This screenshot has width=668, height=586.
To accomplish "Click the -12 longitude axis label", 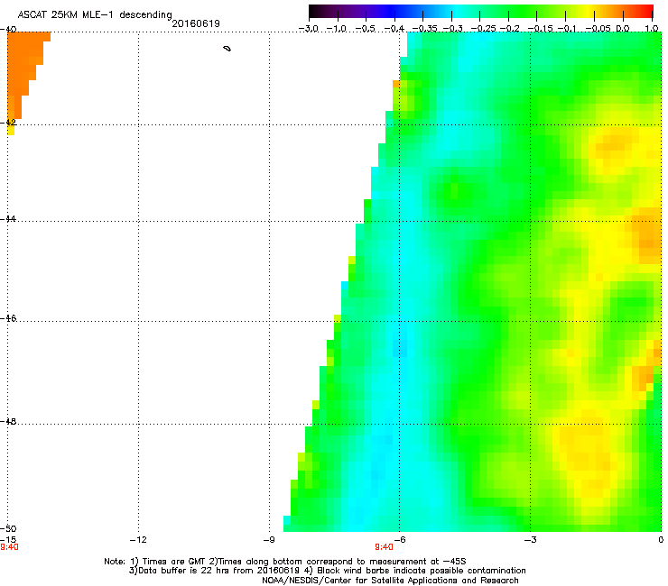I will point(137,540).
